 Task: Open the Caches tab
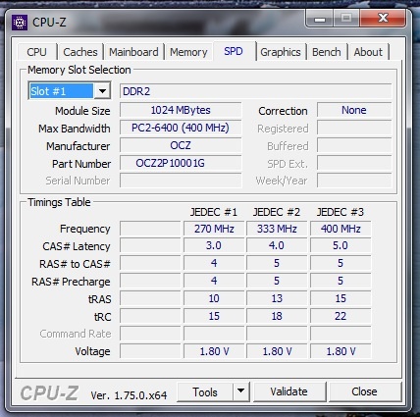80,52
